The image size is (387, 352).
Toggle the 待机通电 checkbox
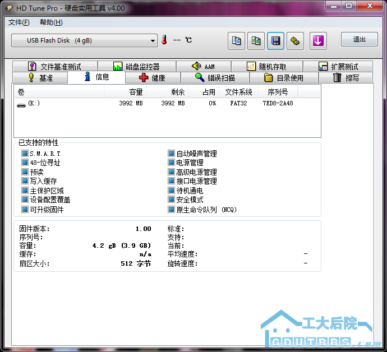[x=171, y=190]
